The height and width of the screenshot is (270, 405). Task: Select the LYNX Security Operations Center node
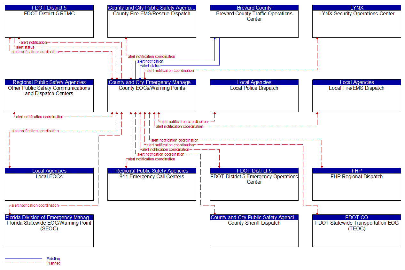click(357, 21)
